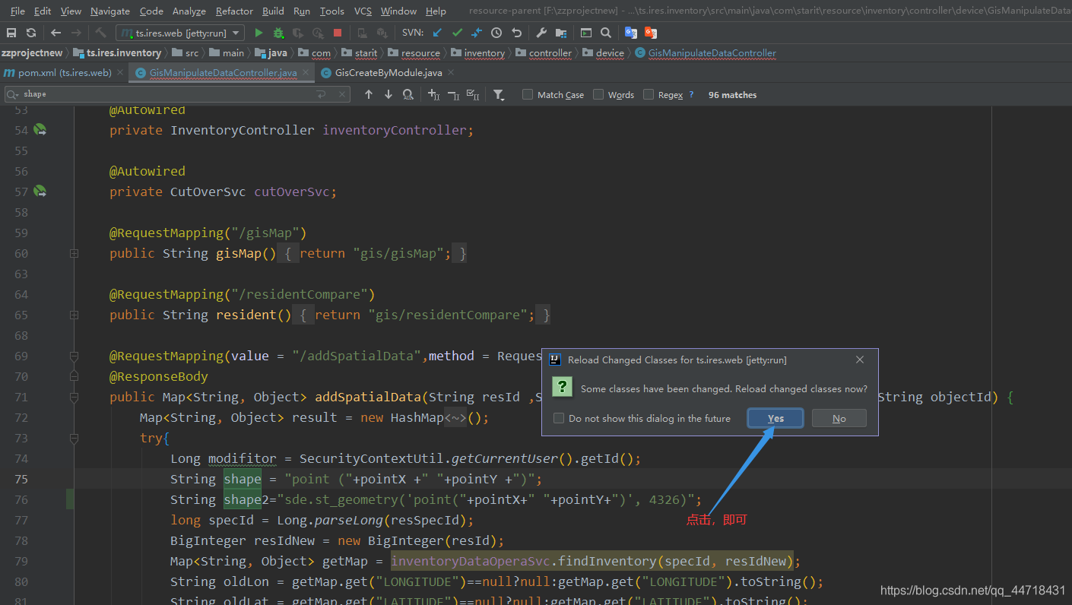Viewport: 1072px width, 605px height.
Task: Collapse the addSpatialData method fold on line 71
Action: click(x=74, y=397)
